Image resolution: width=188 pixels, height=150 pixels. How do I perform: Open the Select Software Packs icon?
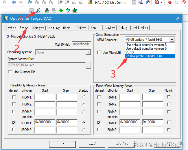coord(68,10)
